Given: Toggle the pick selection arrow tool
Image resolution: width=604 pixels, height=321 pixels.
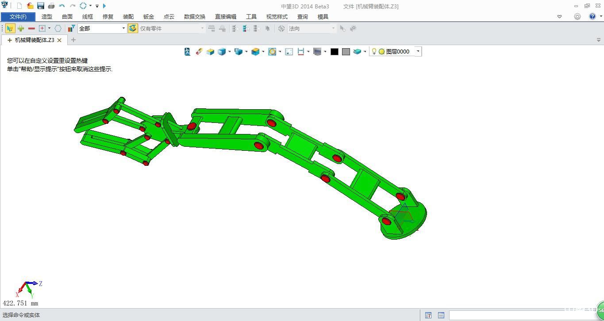Looking at the screenshot, I should click(10, 28).
